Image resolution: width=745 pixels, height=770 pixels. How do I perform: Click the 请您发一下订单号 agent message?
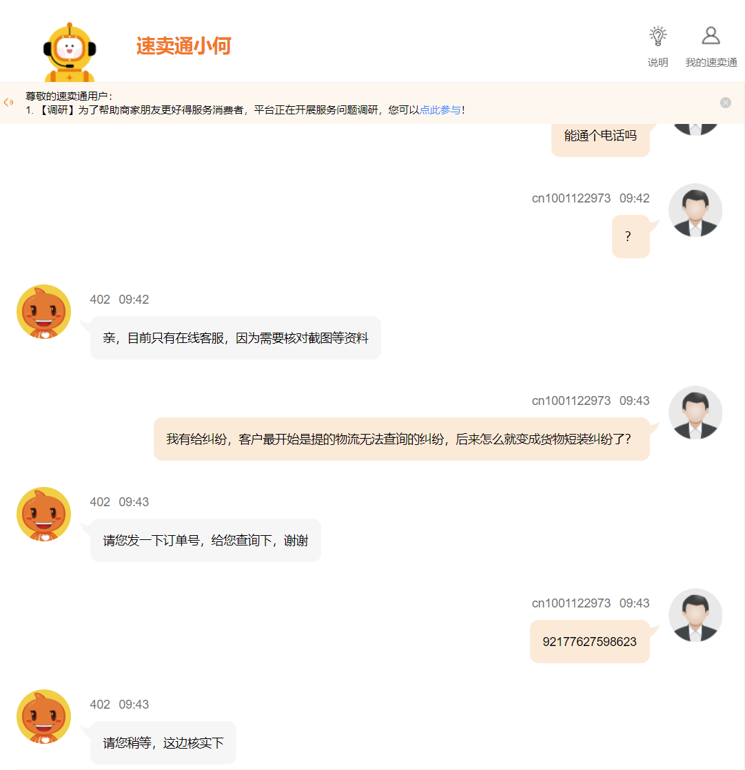tap(205, 540)
